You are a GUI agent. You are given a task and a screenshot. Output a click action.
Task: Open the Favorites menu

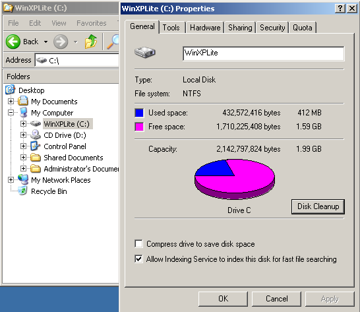tap(92, 23)
